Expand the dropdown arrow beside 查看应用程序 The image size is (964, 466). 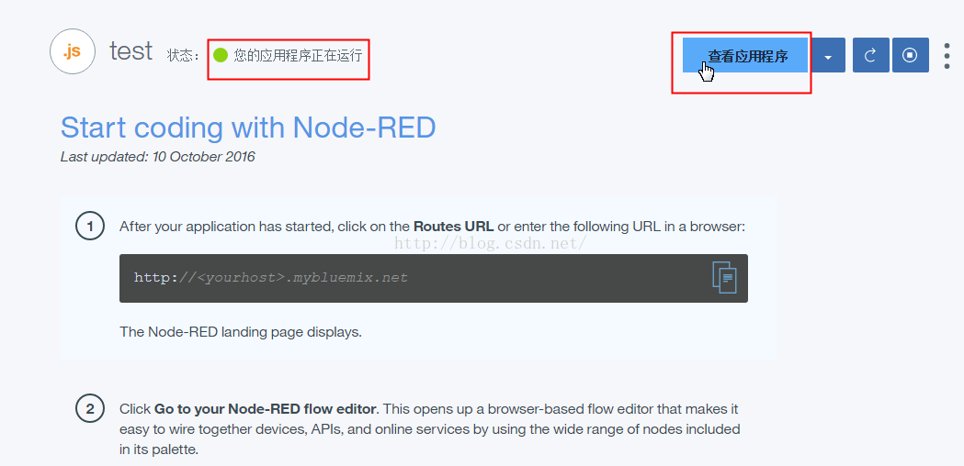(x=828, y=57)
